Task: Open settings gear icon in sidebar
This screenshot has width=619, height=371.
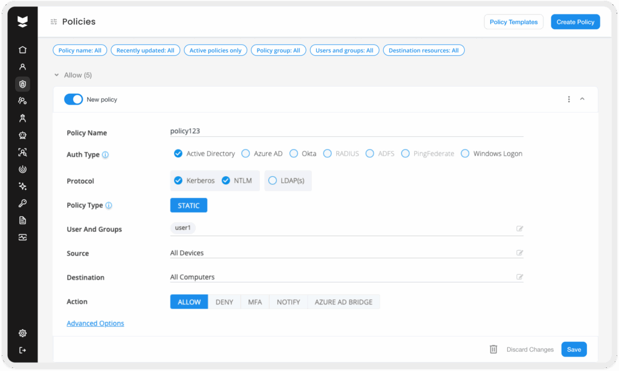Action: (22, 333)
